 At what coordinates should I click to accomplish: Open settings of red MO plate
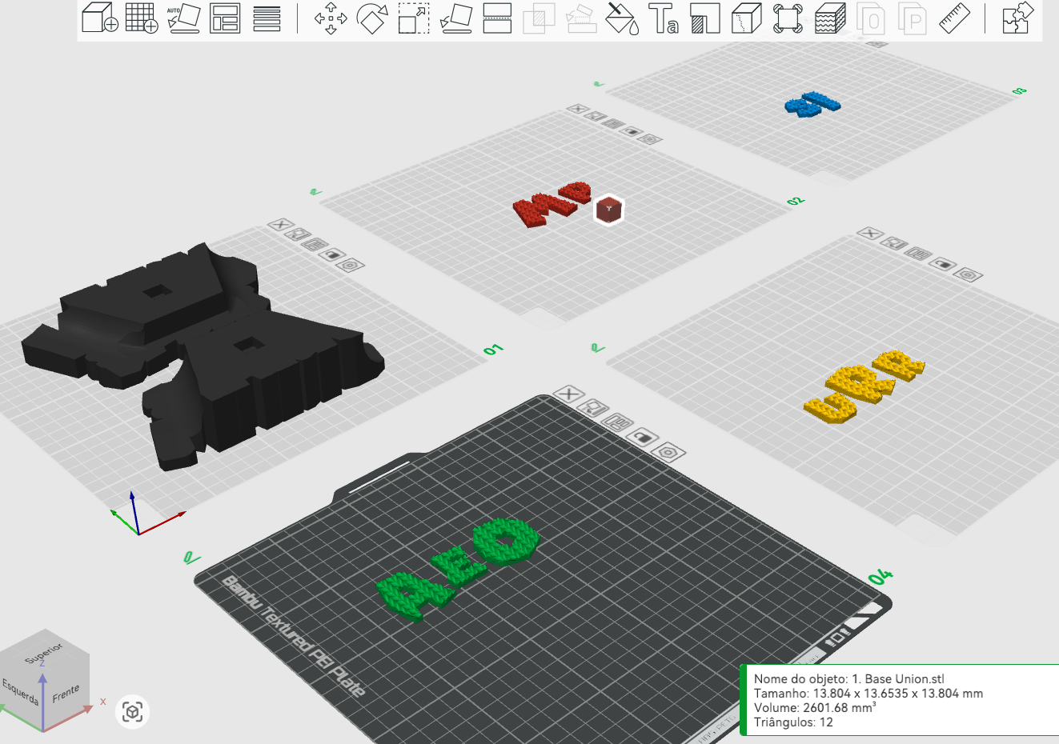click(651, 139)
